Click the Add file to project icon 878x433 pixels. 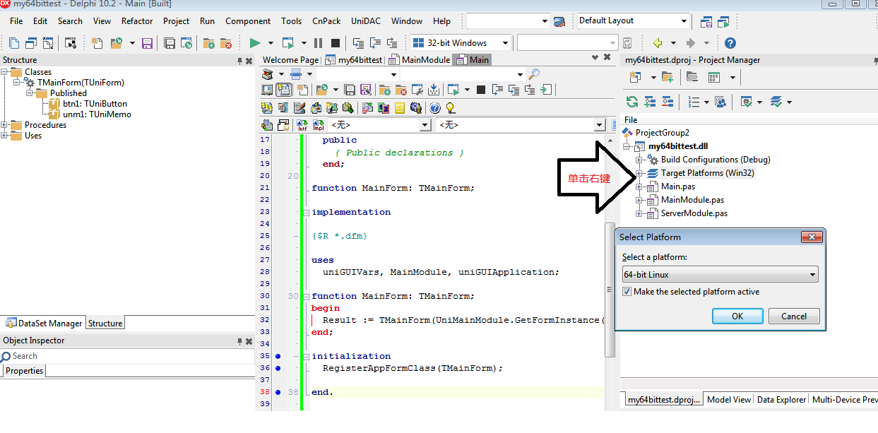pyautogui.click(x=209, y=43)
